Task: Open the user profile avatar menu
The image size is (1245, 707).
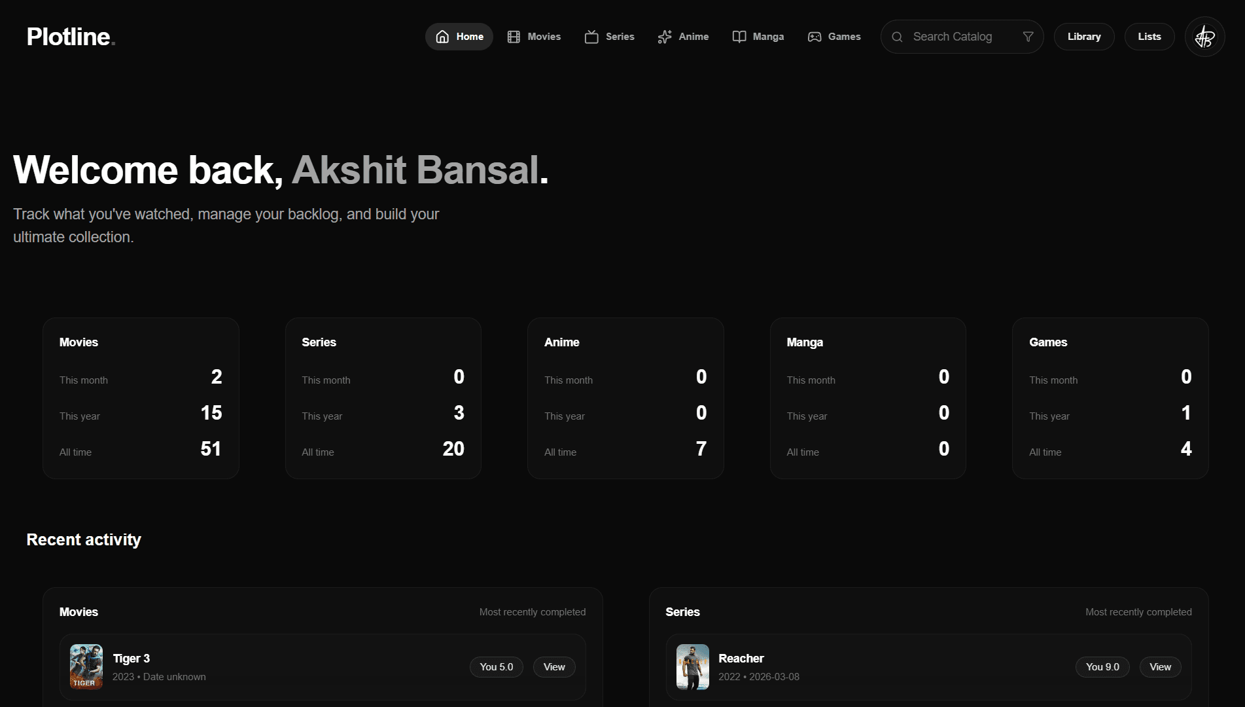Action: pos(1204,37)
